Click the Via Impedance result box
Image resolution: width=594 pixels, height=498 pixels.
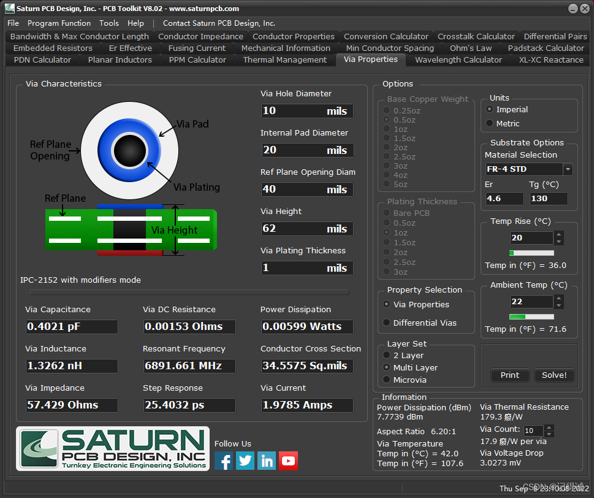[x=72, y=405]
